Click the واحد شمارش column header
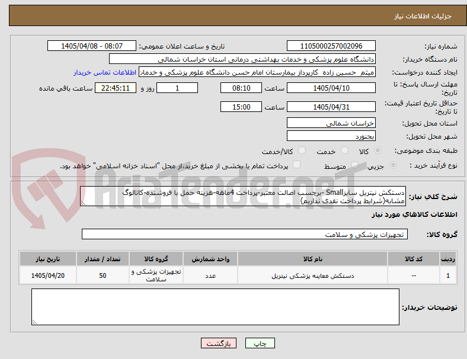This screenshot has height=359, width=467. 210,259
